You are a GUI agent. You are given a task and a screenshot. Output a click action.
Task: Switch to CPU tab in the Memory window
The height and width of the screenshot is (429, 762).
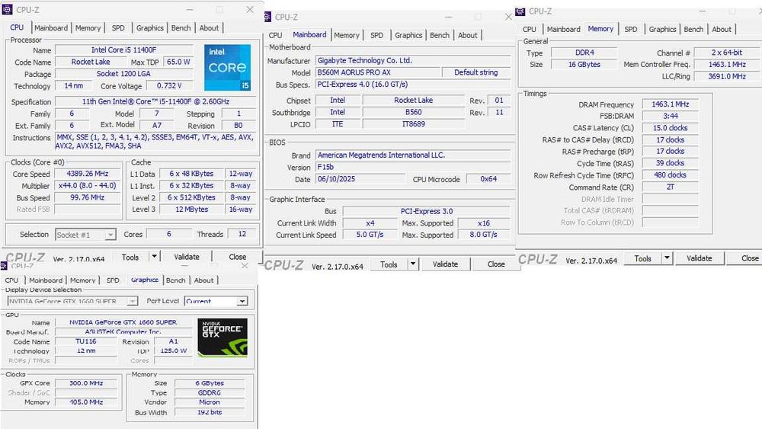pyautogui.click(x=530, y=29)
